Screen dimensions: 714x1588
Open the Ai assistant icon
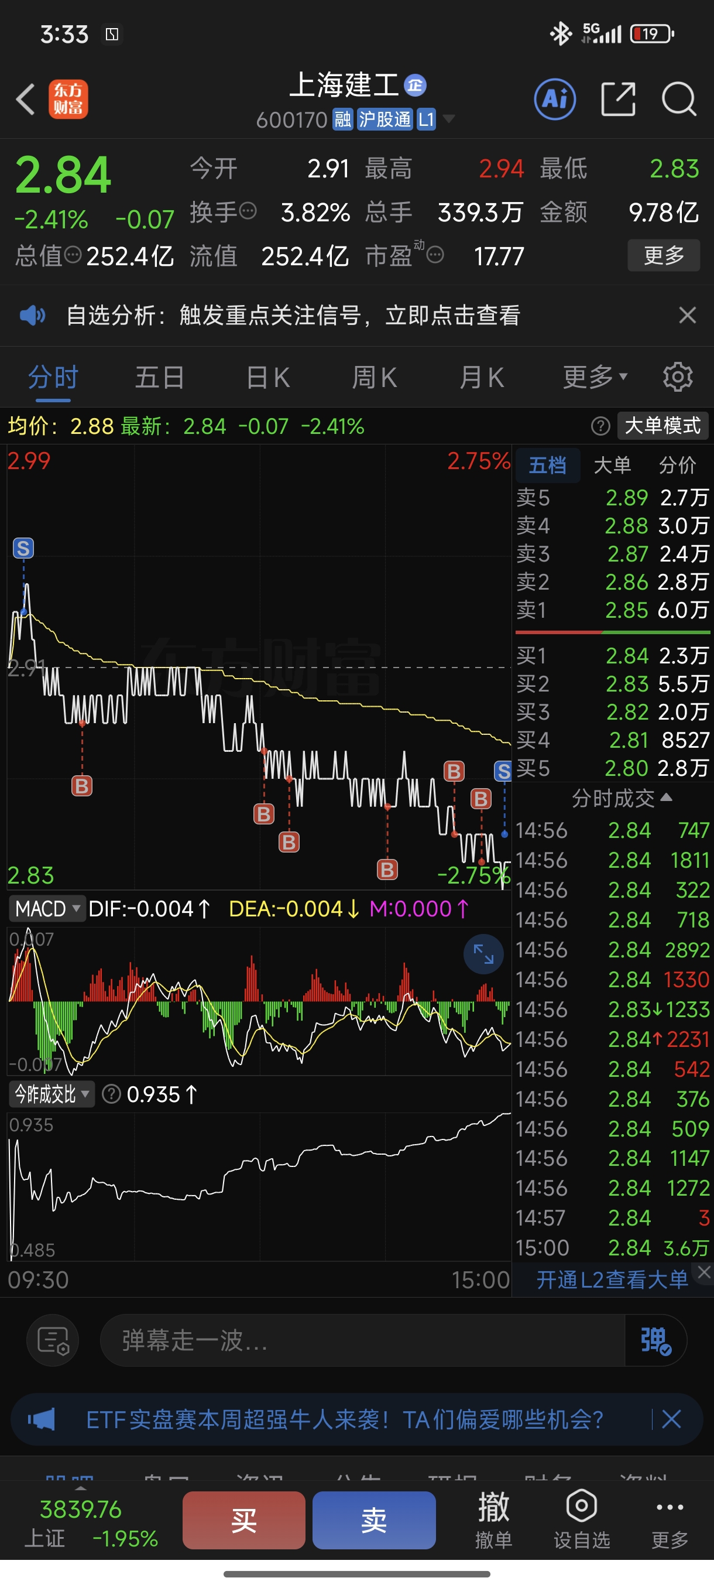[x=555, y=98]
